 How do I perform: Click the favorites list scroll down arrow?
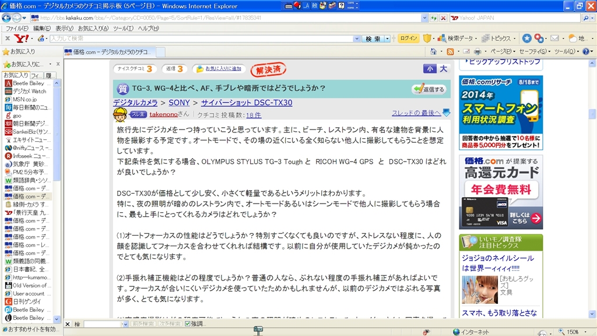57,319
